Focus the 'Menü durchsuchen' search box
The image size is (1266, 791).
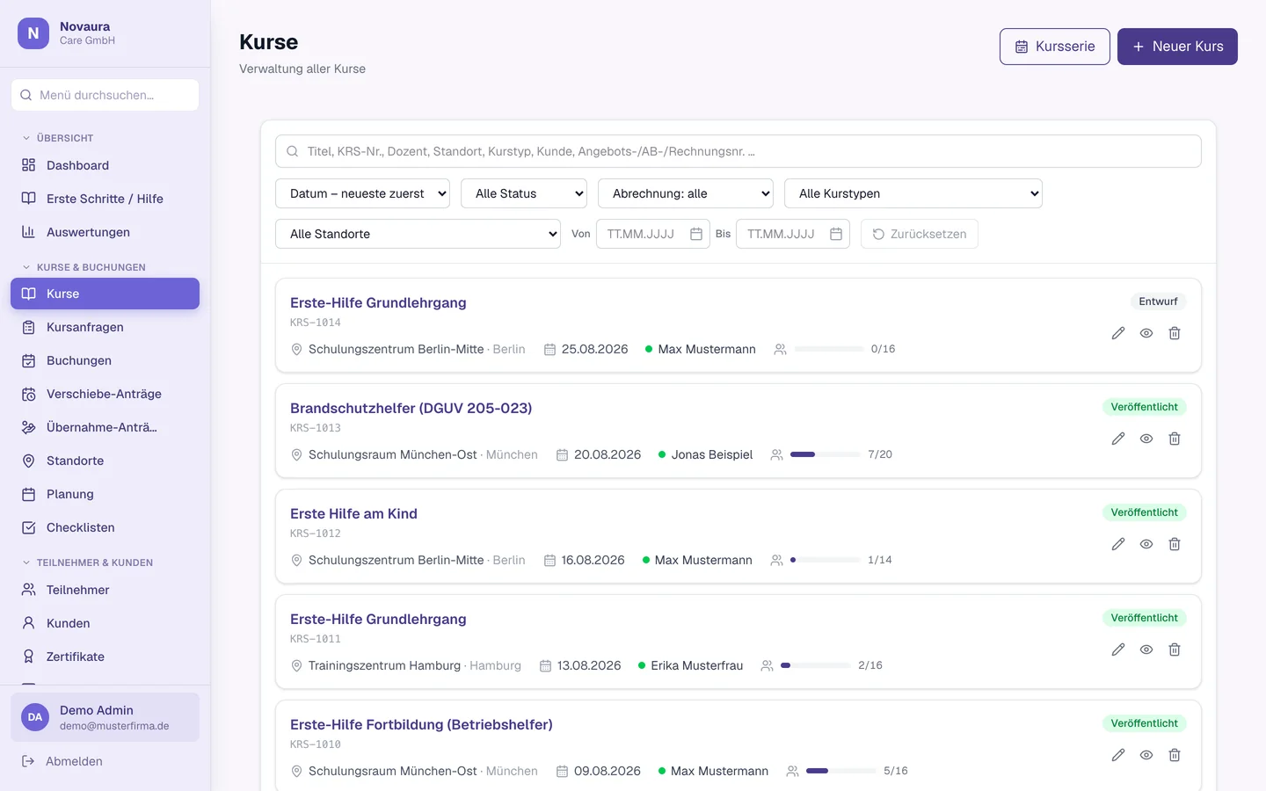tap(105, 95)
